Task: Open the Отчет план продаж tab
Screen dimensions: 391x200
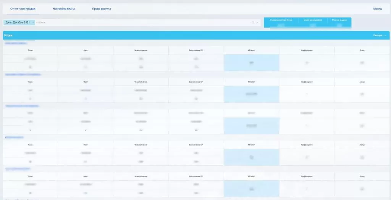Action: 23,9
